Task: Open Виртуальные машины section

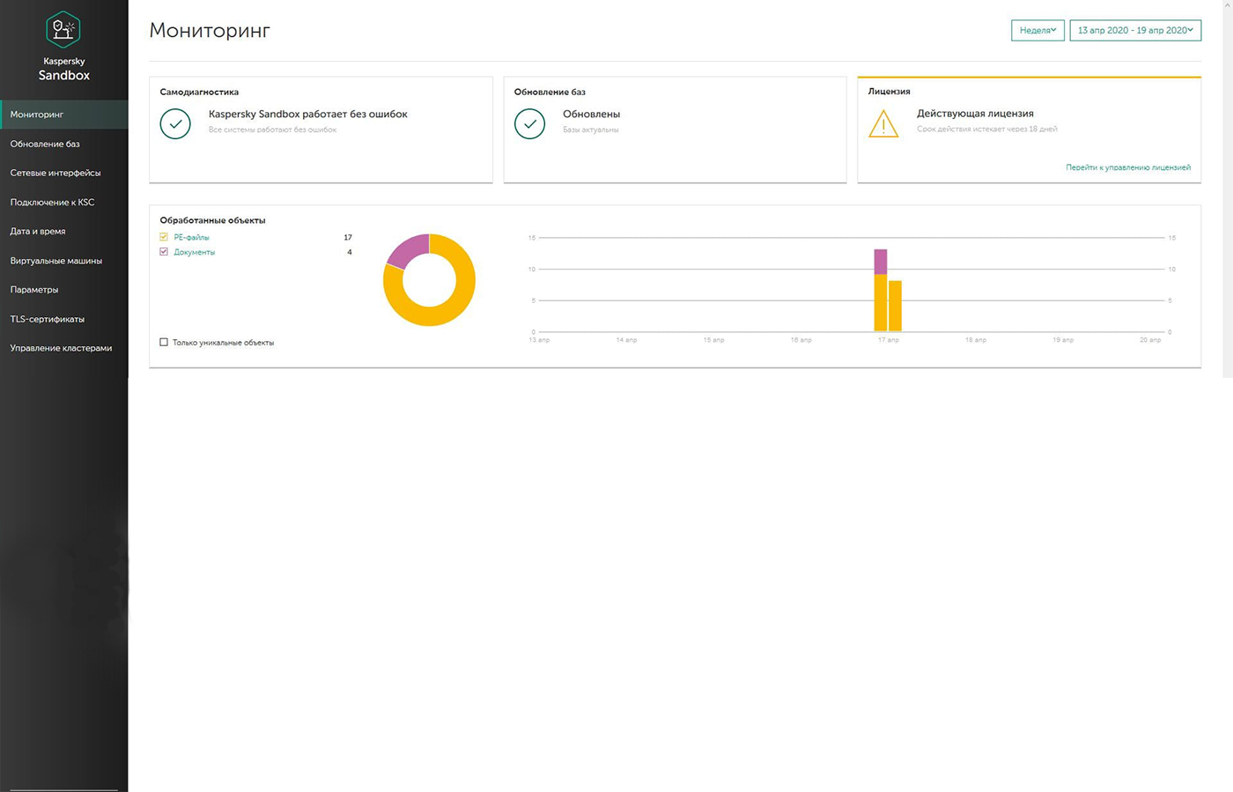Action: tap(56, 261)
